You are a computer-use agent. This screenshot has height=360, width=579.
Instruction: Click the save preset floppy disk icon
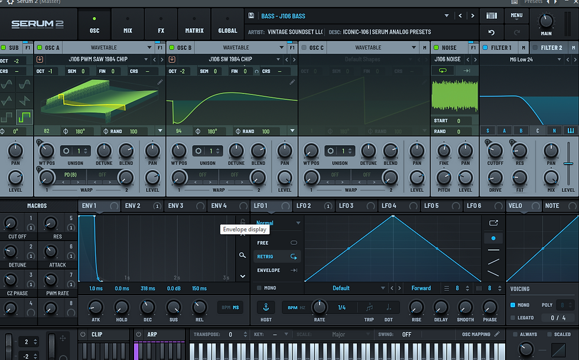pyautogui.click(x=251, y=15)
